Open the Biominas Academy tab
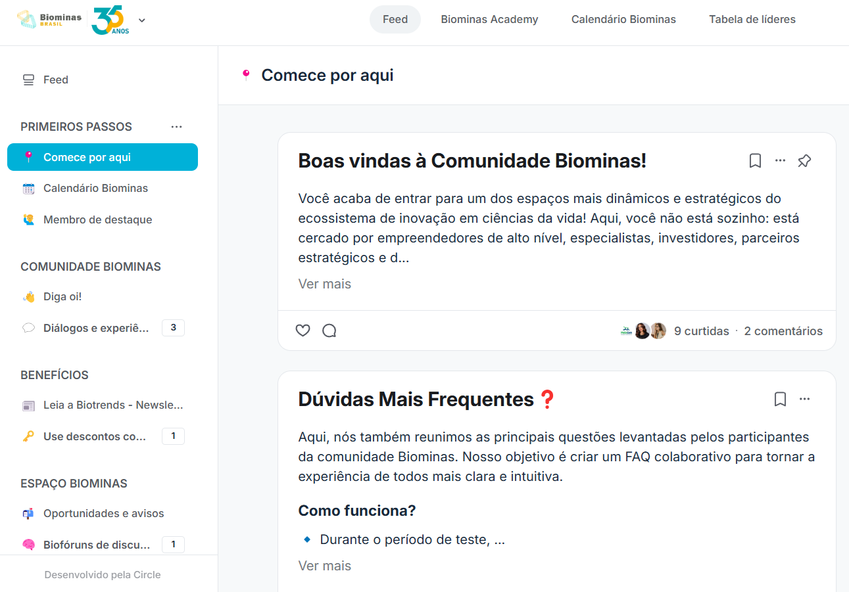The image size is (849, 592). [x=489, y=19]
